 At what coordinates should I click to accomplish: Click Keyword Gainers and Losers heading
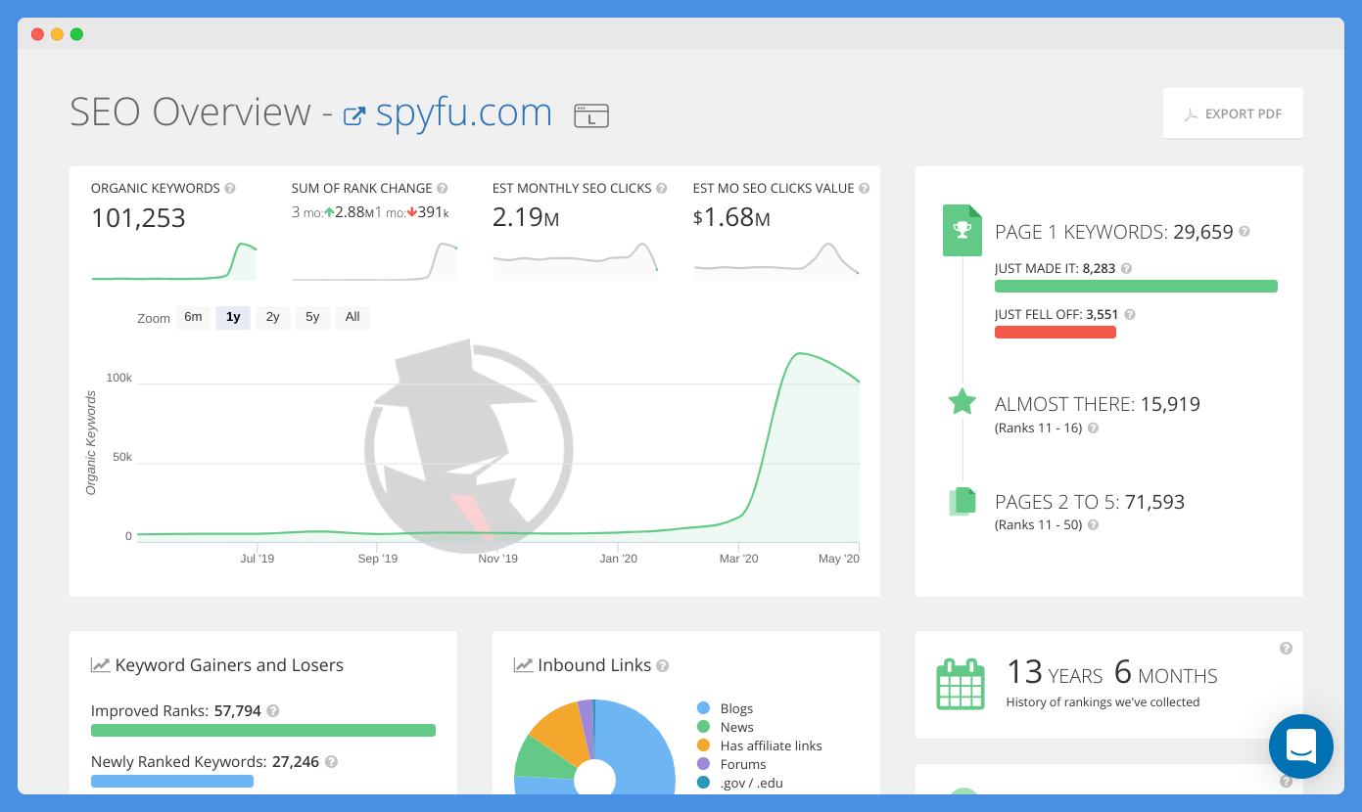[x=229, y=665]
